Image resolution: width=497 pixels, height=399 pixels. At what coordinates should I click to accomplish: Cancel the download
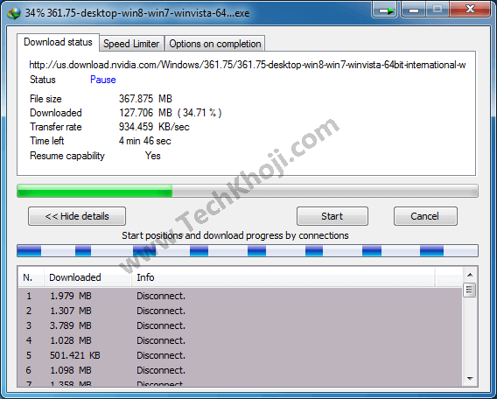[425, 216]
